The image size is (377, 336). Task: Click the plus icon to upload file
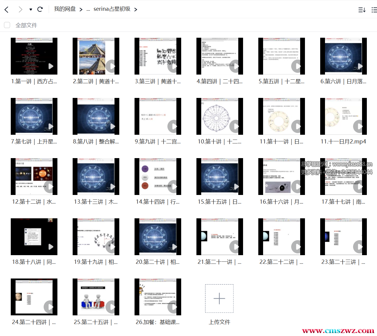coord(219,298)
